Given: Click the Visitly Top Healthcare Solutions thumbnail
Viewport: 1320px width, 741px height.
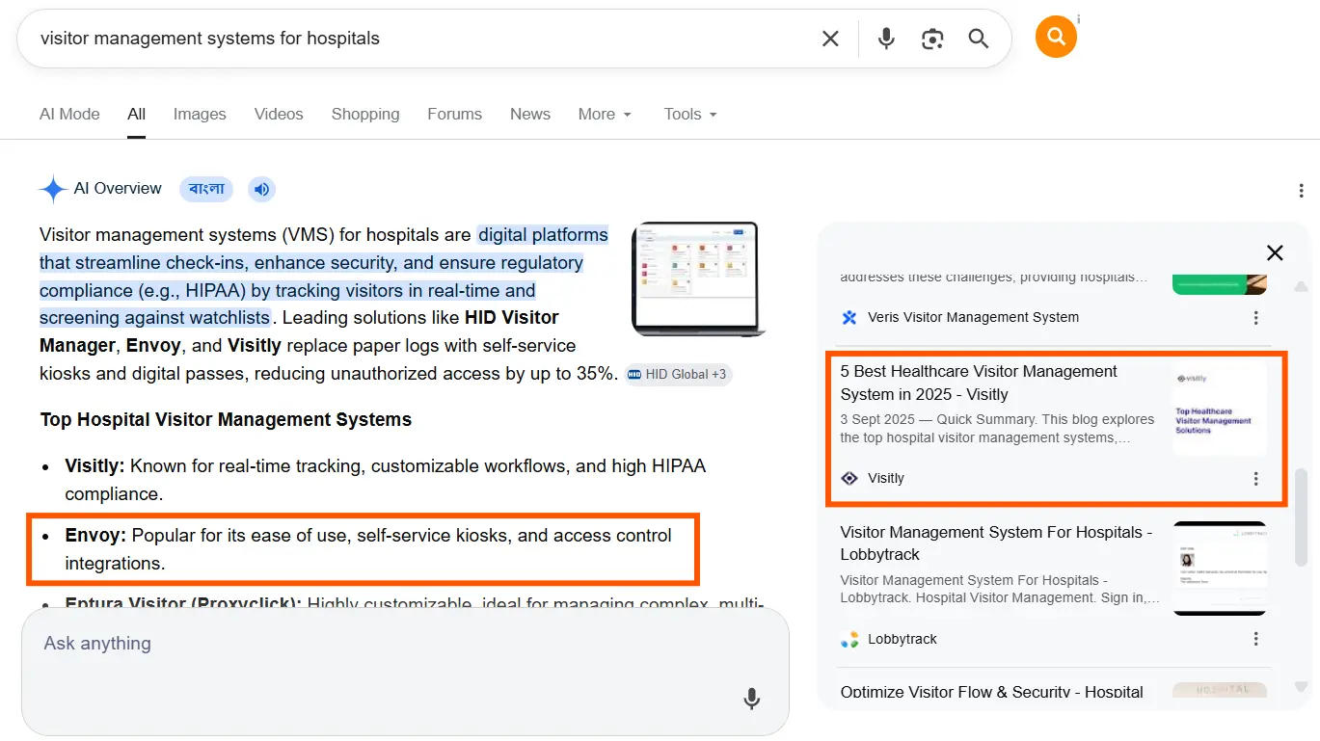Looking at the screenshot, I should point(1220,410).
